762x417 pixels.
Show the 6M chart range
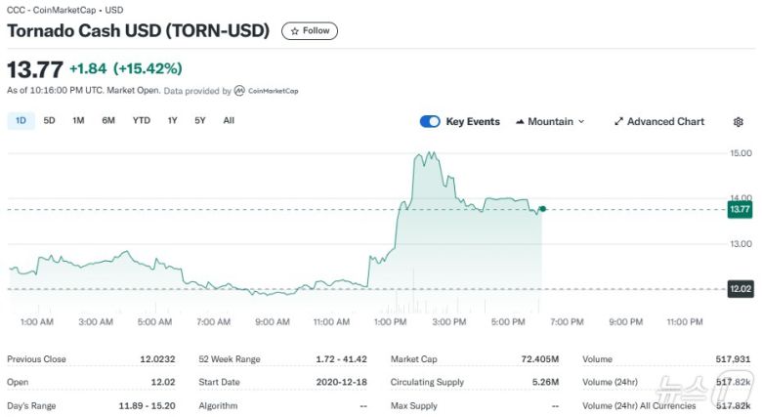[x=108, y=121]
